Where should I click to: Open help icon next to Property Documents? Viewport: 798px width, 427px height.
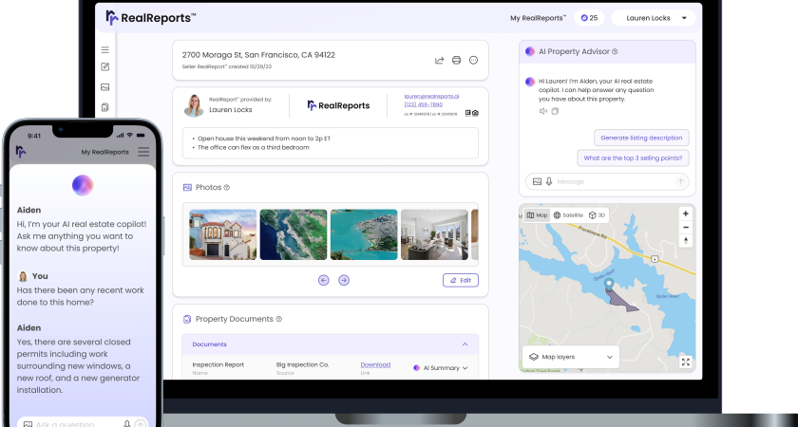tap(279, 319)
